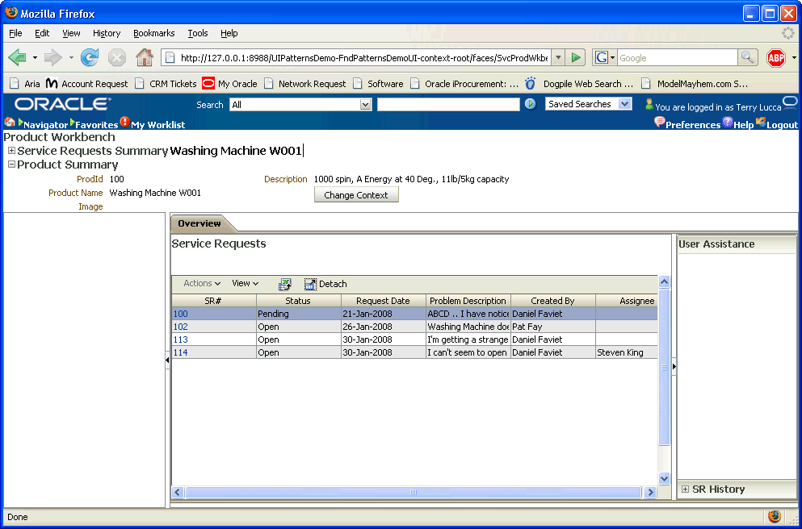The width and height of the screenshot is (802, 529).
Task: Open the Bookmarks menu
Action: tap(154, 33)
